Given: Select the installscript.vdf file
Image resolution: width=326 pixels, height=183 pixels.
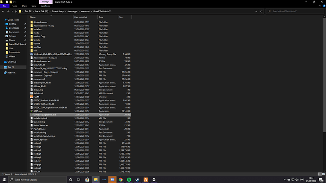Looking at the screenshot, I should tap(40, 118).
